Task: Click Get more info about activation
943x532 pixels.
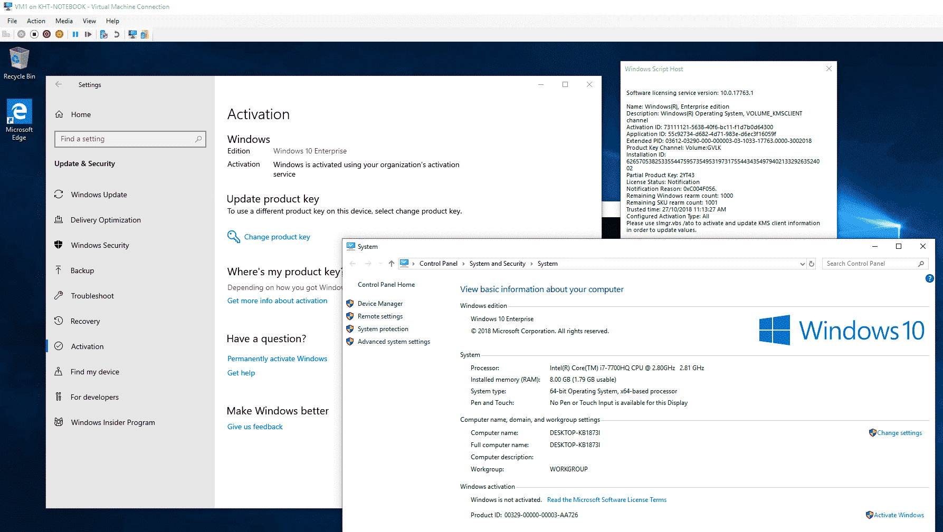Action: [x=277, y=301]
